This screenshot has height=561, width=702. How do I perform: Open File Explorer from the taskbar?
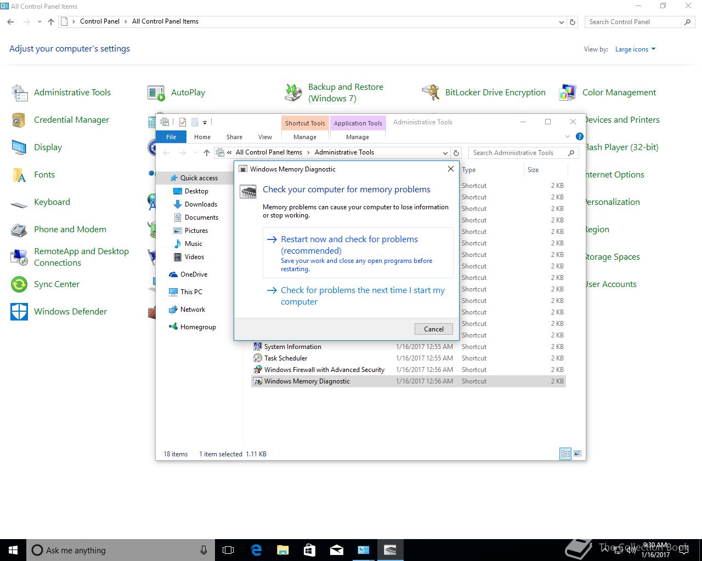(x=282, y=550)
